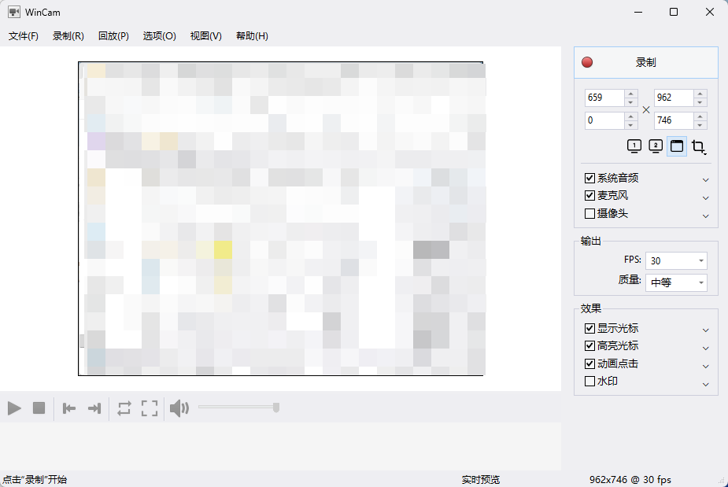Open the 选项(O) menu
Viewport: 728px width, 487px height.
[x=159, y=36]
